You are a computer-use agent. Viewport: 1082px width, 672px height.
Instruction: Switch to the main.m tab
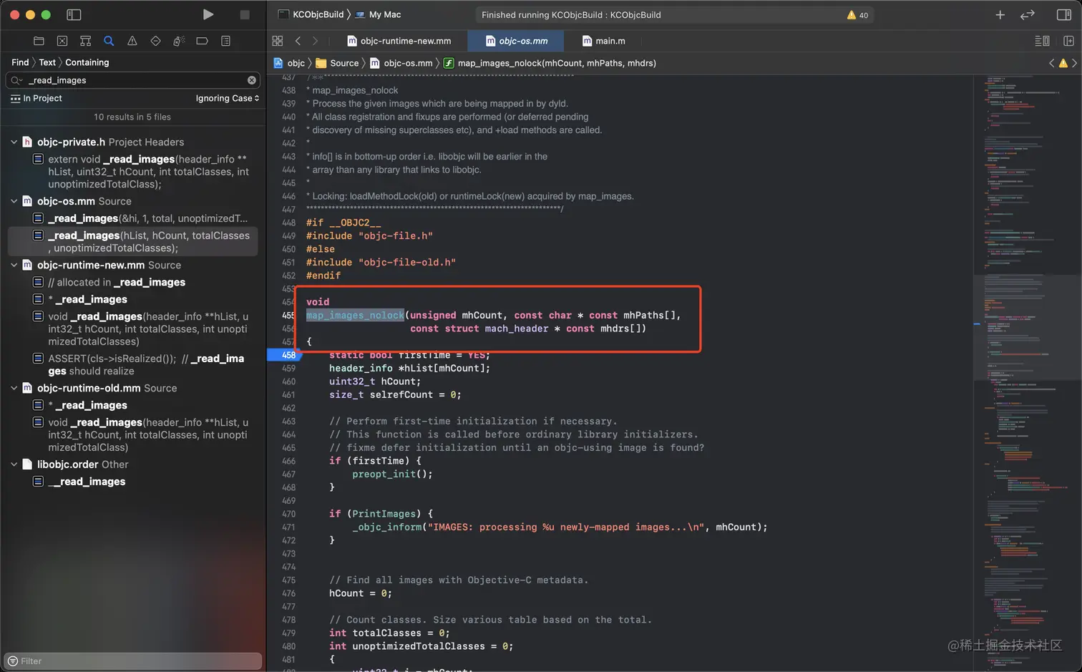[604, 41]
